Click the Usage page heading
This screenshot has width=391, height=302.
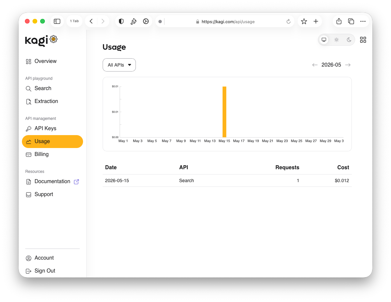(x=114, y=47)
